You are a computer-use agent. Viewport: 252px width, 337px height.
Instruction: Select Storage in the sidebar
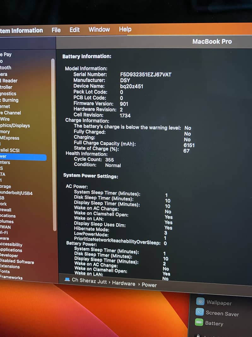coord(6,186)
